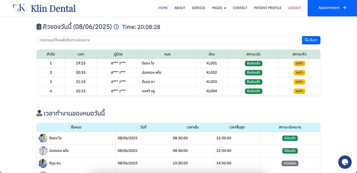Click the สถานะคิว column header
This screenshot has height=173, width=357.
click(299, 54)
